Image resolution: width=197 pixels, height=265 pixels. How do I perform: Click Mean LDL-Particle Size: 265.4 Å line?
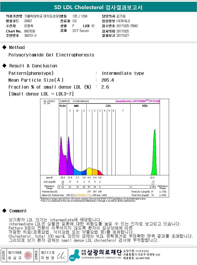pyautogui.click(x=74, y=195)
